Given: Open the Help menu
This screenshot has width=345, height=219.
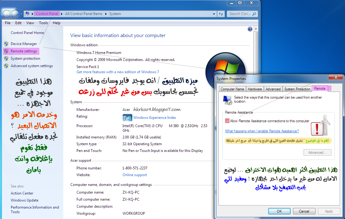Looking at the screenshot, I should point(57,23).
